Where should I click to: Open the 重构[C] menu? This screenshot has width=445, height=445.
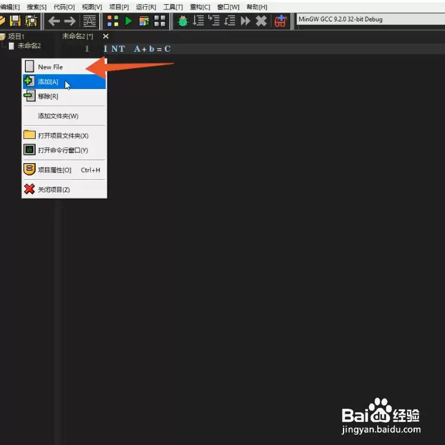pyautogui.click(x=200, y=7)
